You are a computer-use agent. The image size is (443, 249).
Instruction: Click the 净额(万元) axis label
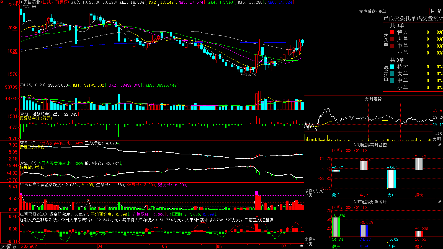click(315, 191)
